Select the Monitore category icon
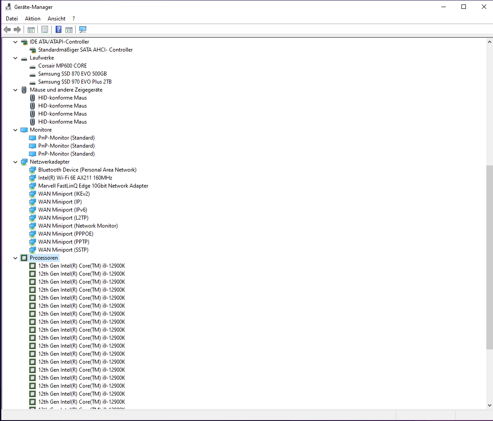493x421 pixels. pos(24,130)
